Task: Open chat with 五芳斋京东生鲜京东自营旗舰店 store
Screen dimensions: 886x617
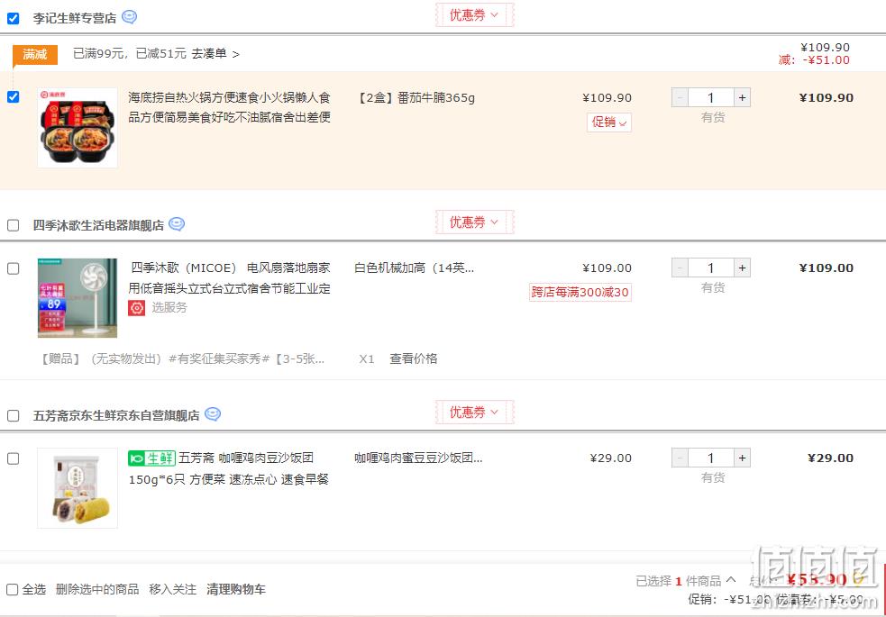Action: coord(213,414)
